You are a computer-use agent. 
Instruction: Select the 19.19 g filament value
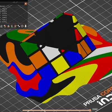4,15
